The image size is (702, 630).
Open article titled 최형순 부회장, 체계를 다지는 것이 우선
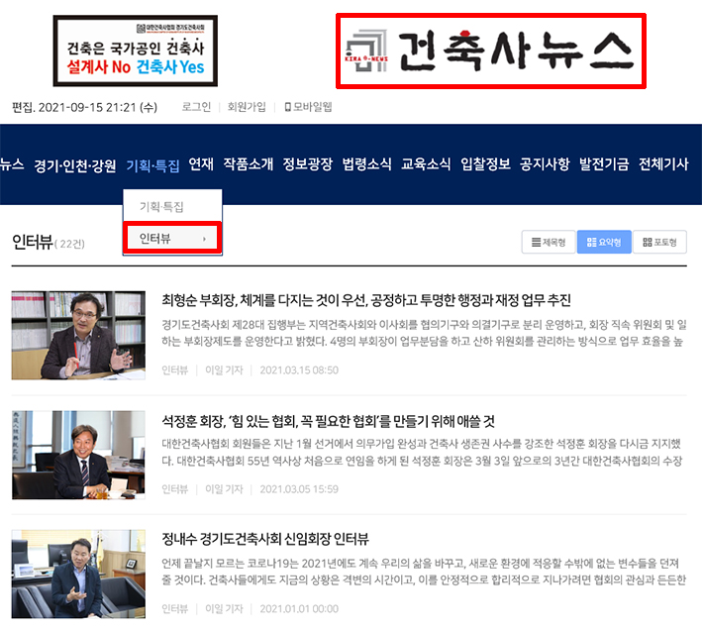(366, 299)
